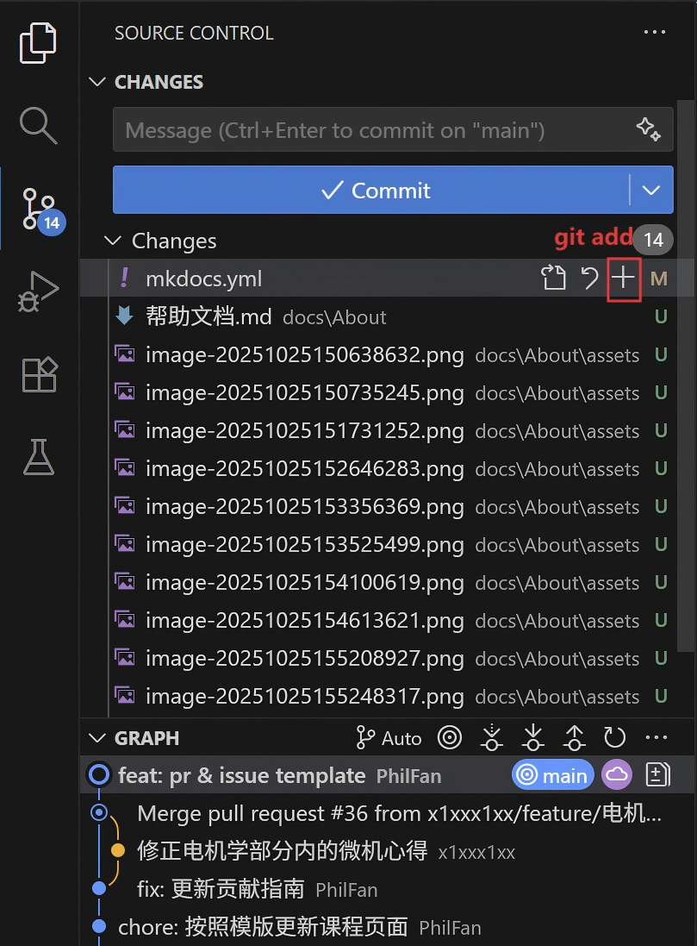Open the Explorer view in activity bar
This screenshot has height=946, width=697.
(x=38, y=41)
